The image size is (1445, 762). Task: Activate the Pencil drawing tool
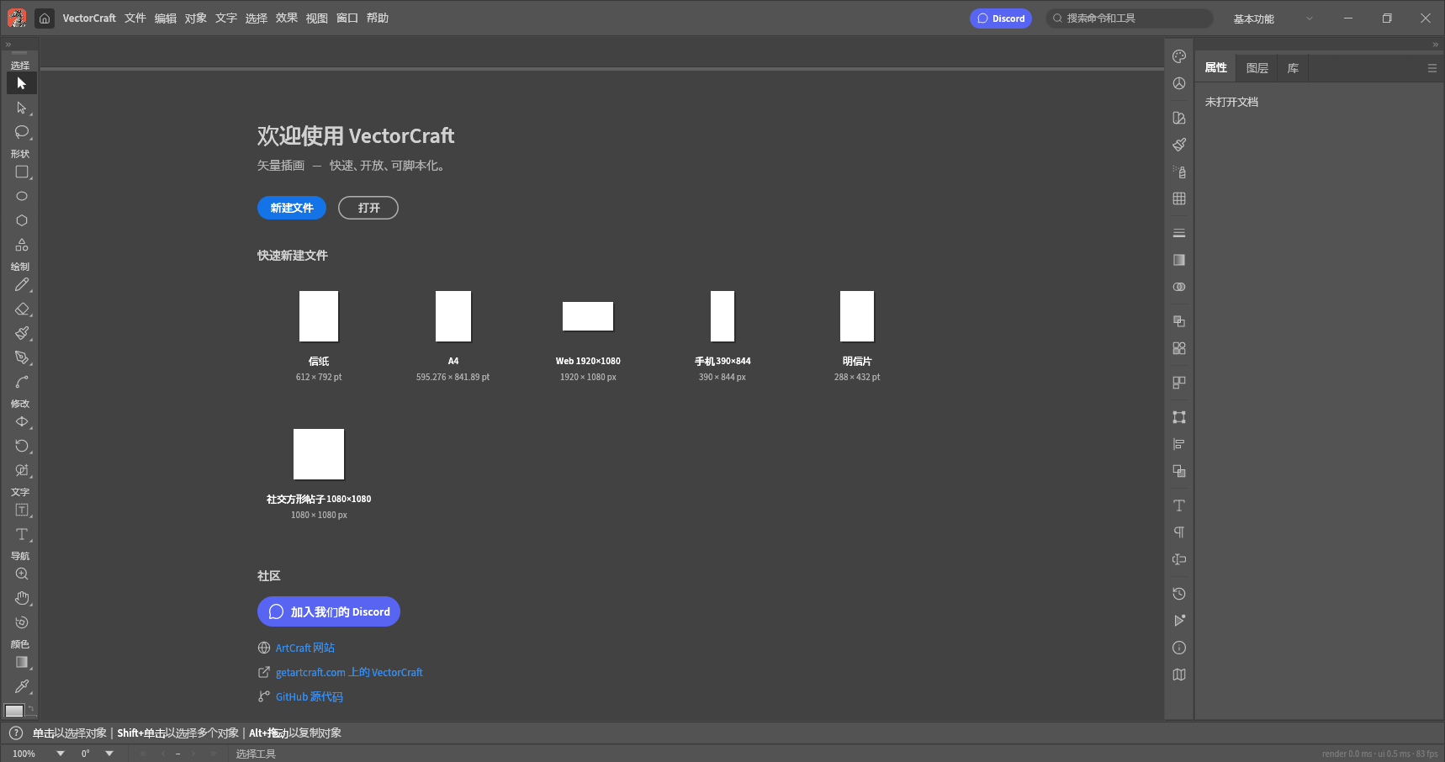(x=22, y=285)
